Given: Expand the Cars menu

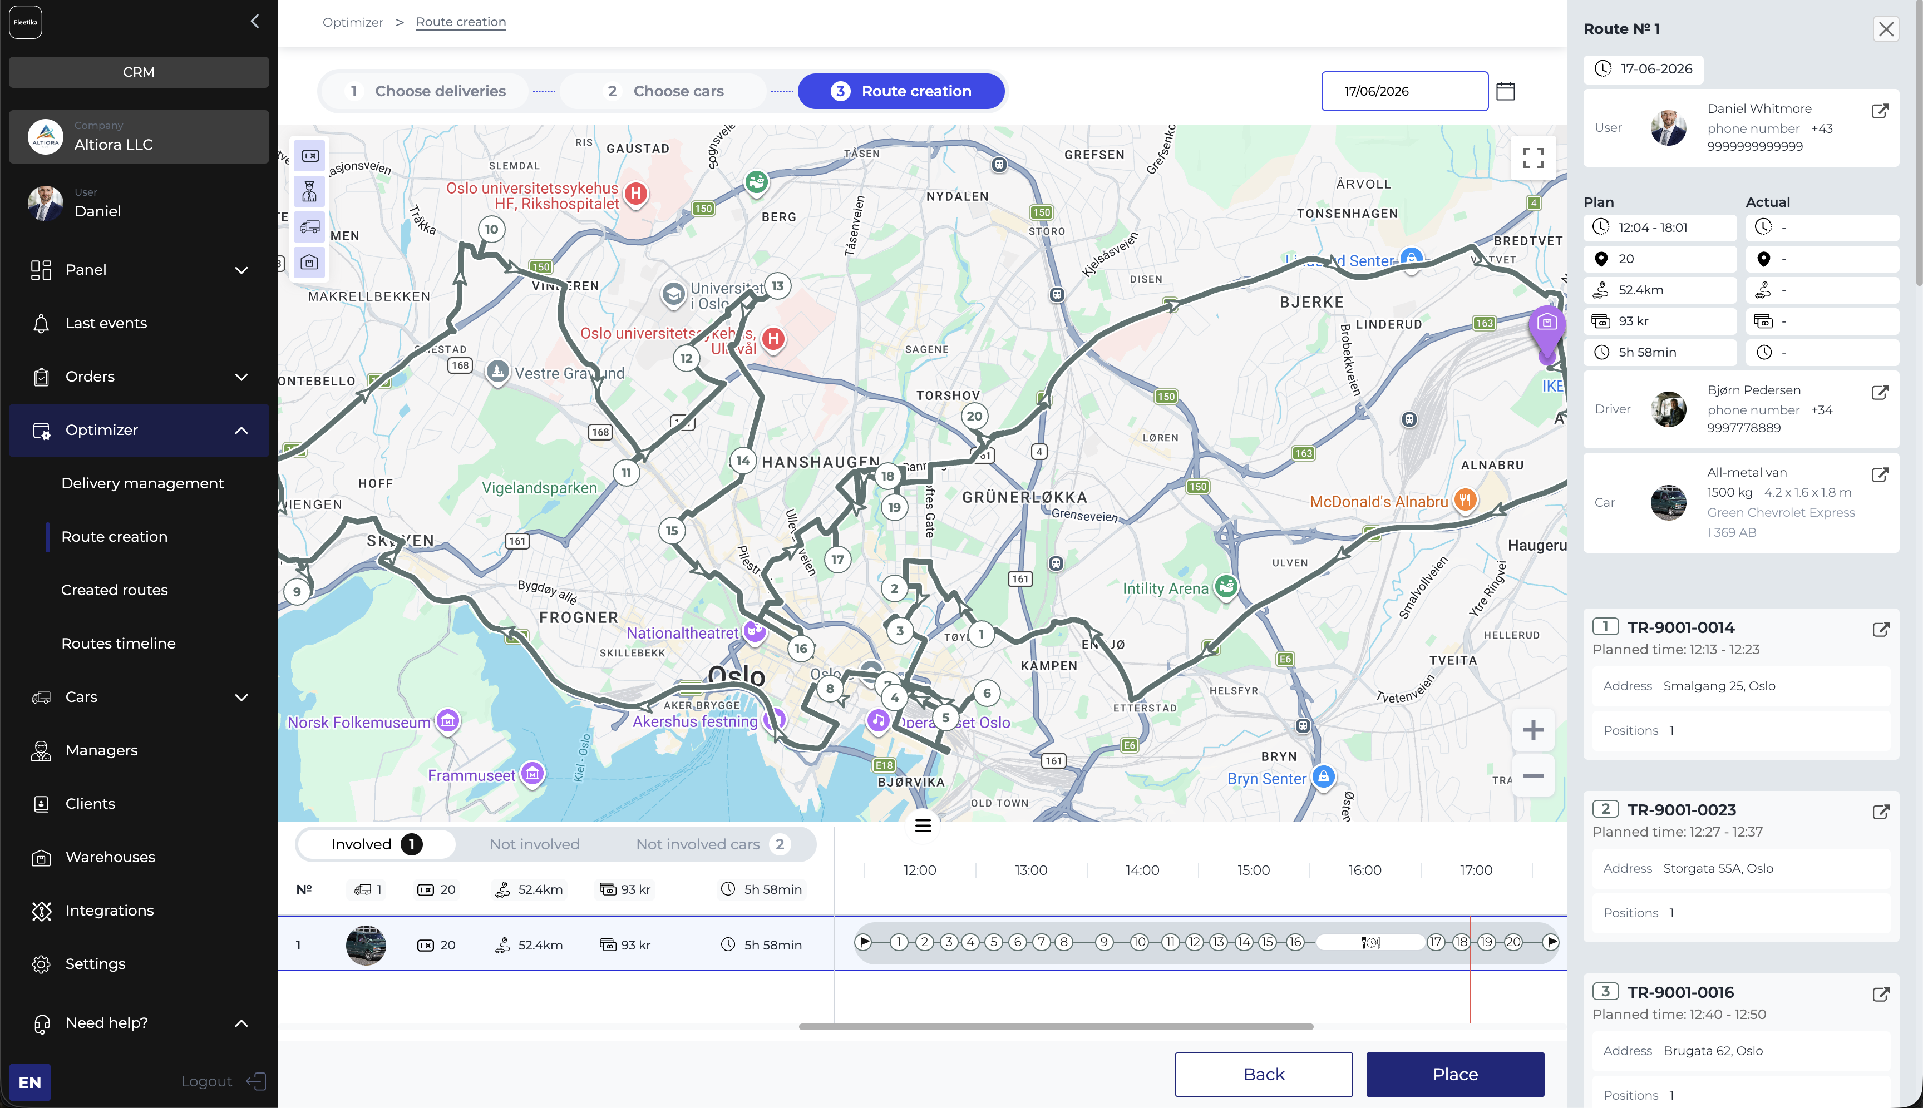Looking at the screenshot, I should (139, 697).
